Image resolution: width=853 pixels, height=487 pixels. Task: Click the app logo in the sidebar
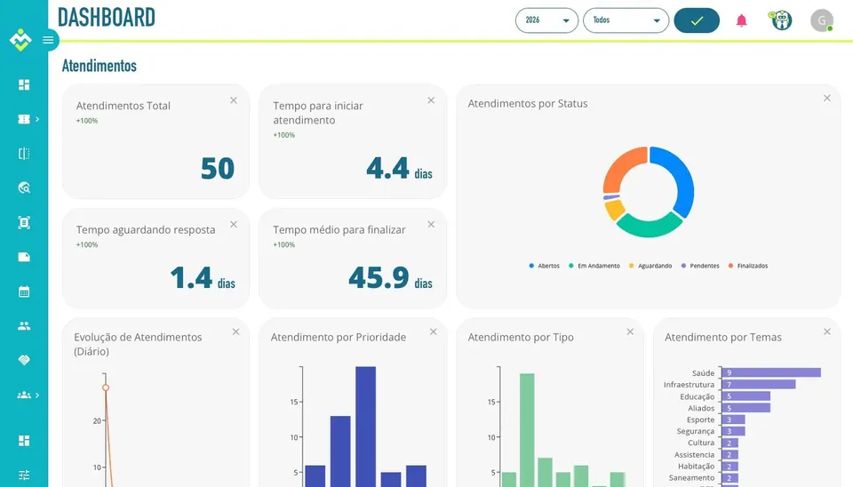click(x=20, y=40)
